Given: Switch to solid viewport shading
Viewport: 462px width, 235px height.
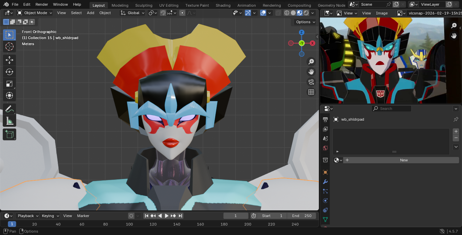Looking at the screenshot, I should [293, 13].
